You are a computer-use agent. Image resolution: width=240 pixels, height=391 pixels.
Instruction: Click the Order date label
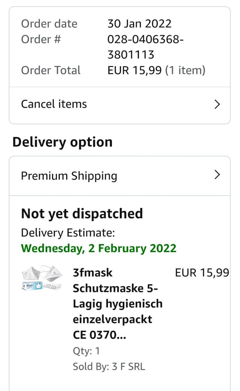tap(49, 24)
